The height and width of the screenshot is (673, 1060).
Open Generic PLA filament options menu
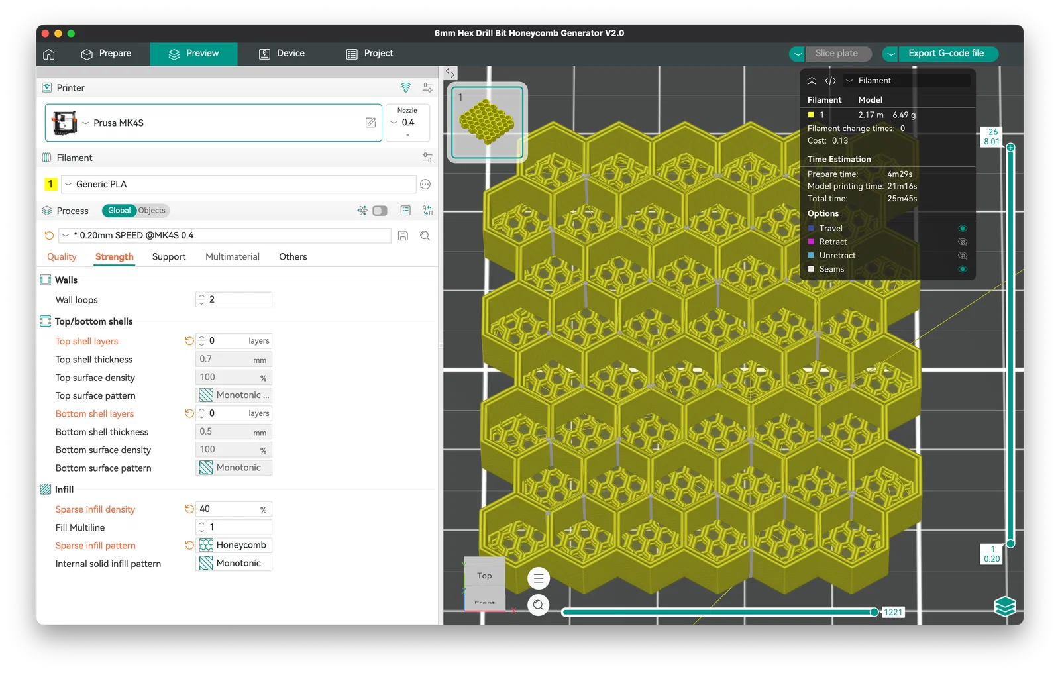(x=425, y=185)
